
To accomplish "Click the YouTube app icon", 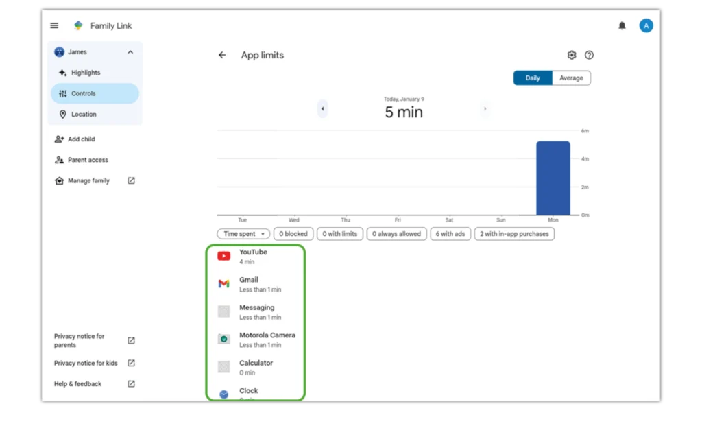I will [224, 257].
